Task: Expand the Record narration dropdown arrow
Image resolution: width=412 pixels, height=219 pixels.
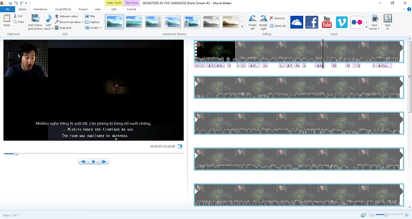Action: 82,22
